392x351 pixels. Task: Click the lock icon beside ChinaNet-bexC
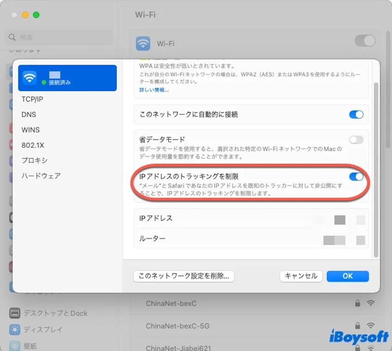tap(357, 303)
